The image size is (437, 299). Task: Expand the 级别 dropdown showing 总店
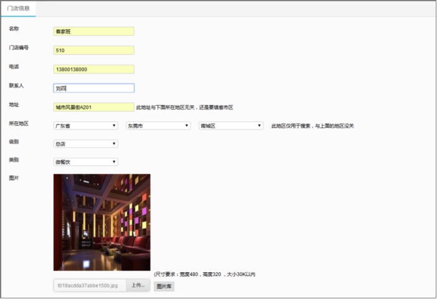coord(85,144)
